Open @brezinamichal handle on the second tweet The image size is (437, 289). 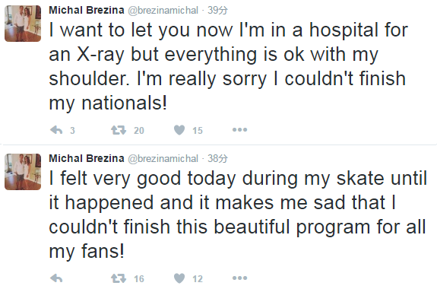pyautogui.click(x=163, y=159)
